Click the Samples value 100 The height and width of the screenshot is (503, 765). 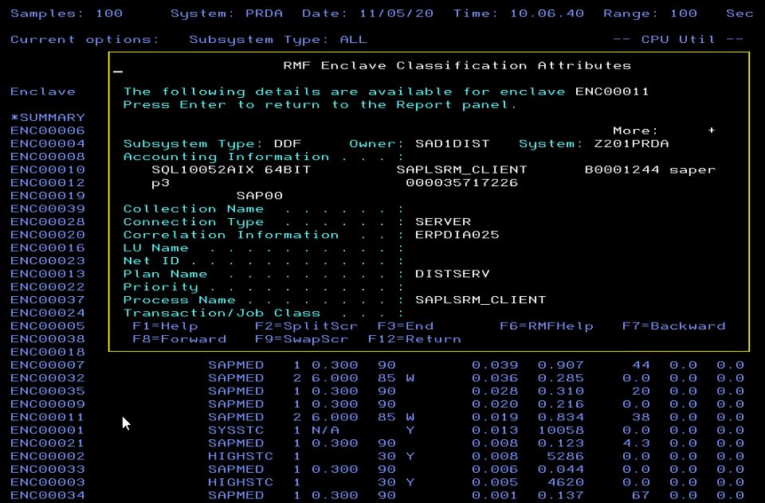(109, 14)
